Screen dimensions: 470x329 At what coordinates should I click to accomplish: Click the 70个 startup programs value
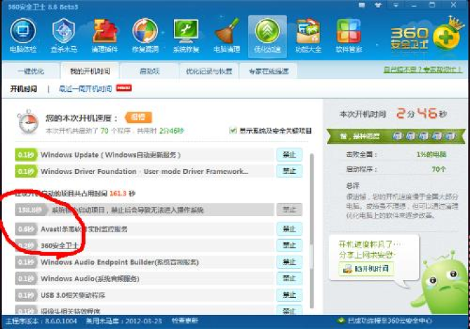point(439,169)
